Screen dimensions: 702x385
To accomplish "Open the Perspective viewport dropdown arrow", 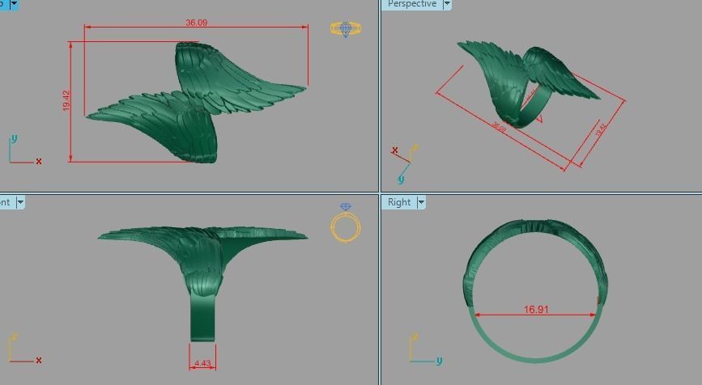I will (446, 4).
